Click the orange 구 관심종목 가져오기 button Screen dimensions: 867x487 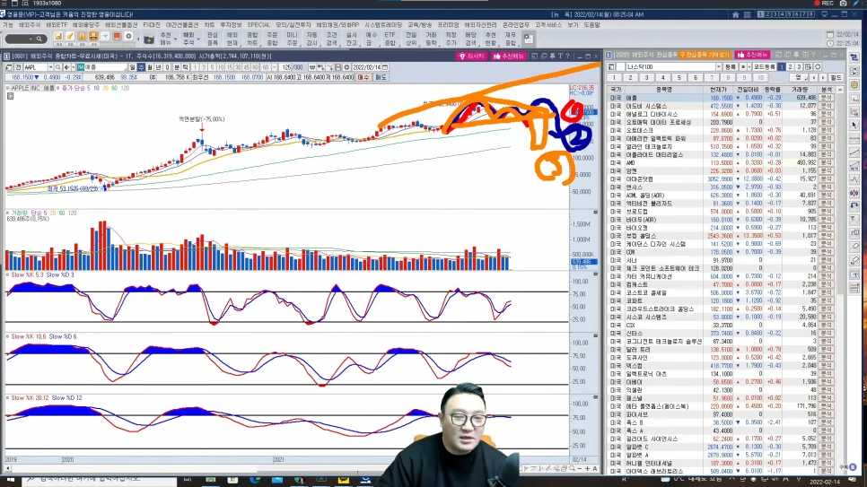click(705, 56)
